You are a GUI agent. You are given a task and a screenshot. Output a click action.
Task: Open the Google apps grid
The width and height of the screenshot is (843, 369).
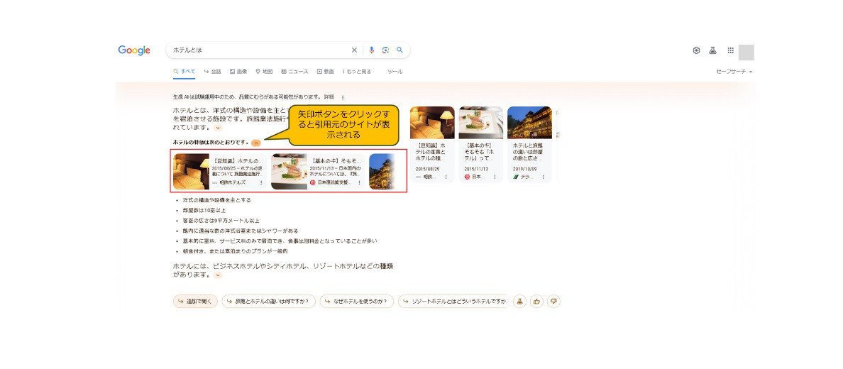[730, 50]
